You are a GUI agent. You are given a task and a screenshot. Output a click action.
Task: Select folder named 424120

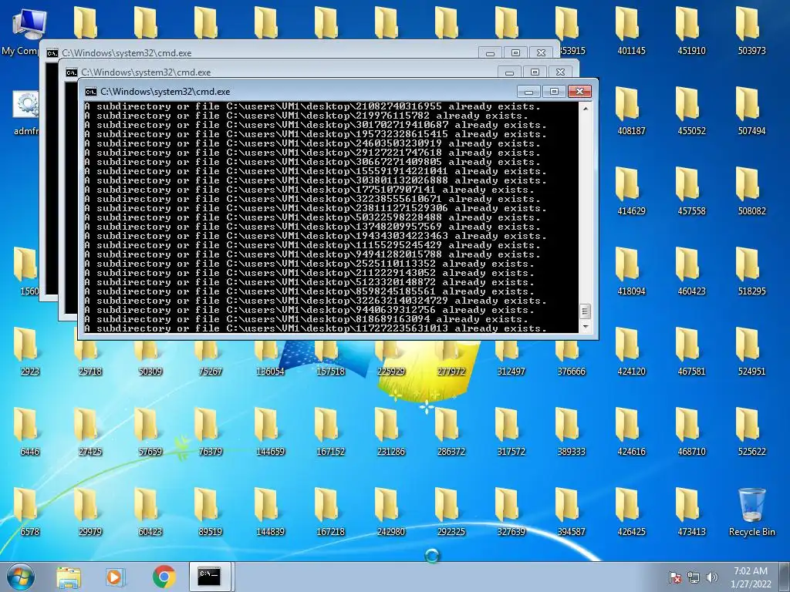(x=631, y=351)
